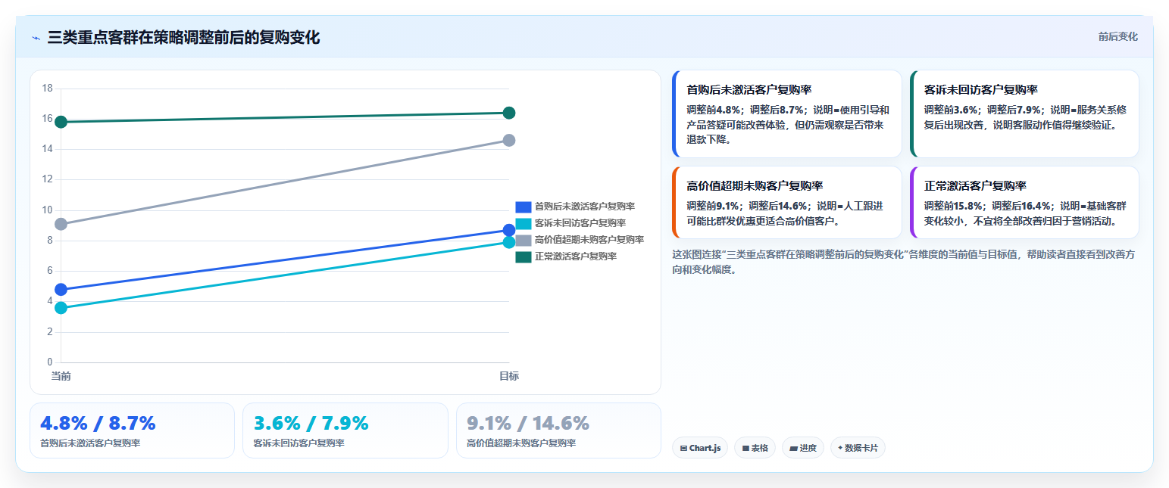The height and width of the screenshot is (488, 1169).
Task: Click the Chart.js tag
Action: [x=700, y=448]
